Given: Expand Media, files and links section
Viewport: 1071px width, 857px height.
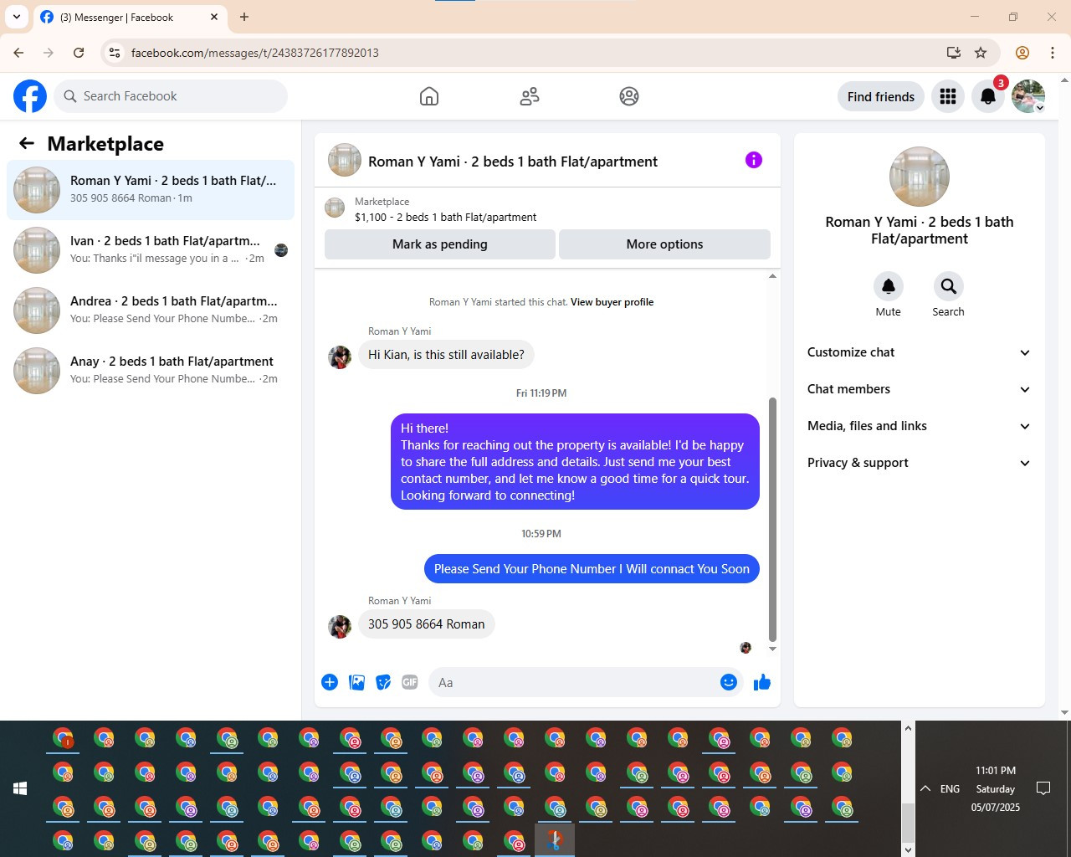Looking at the screenshot, I should pyautogui.click(x=919, y=426).
